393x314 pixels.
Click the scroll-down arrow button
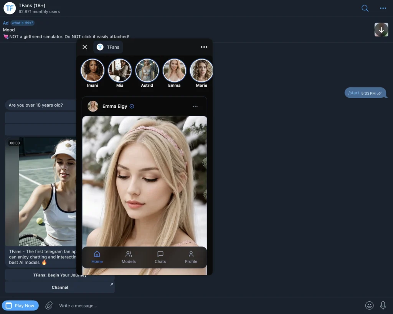point(381,30)
